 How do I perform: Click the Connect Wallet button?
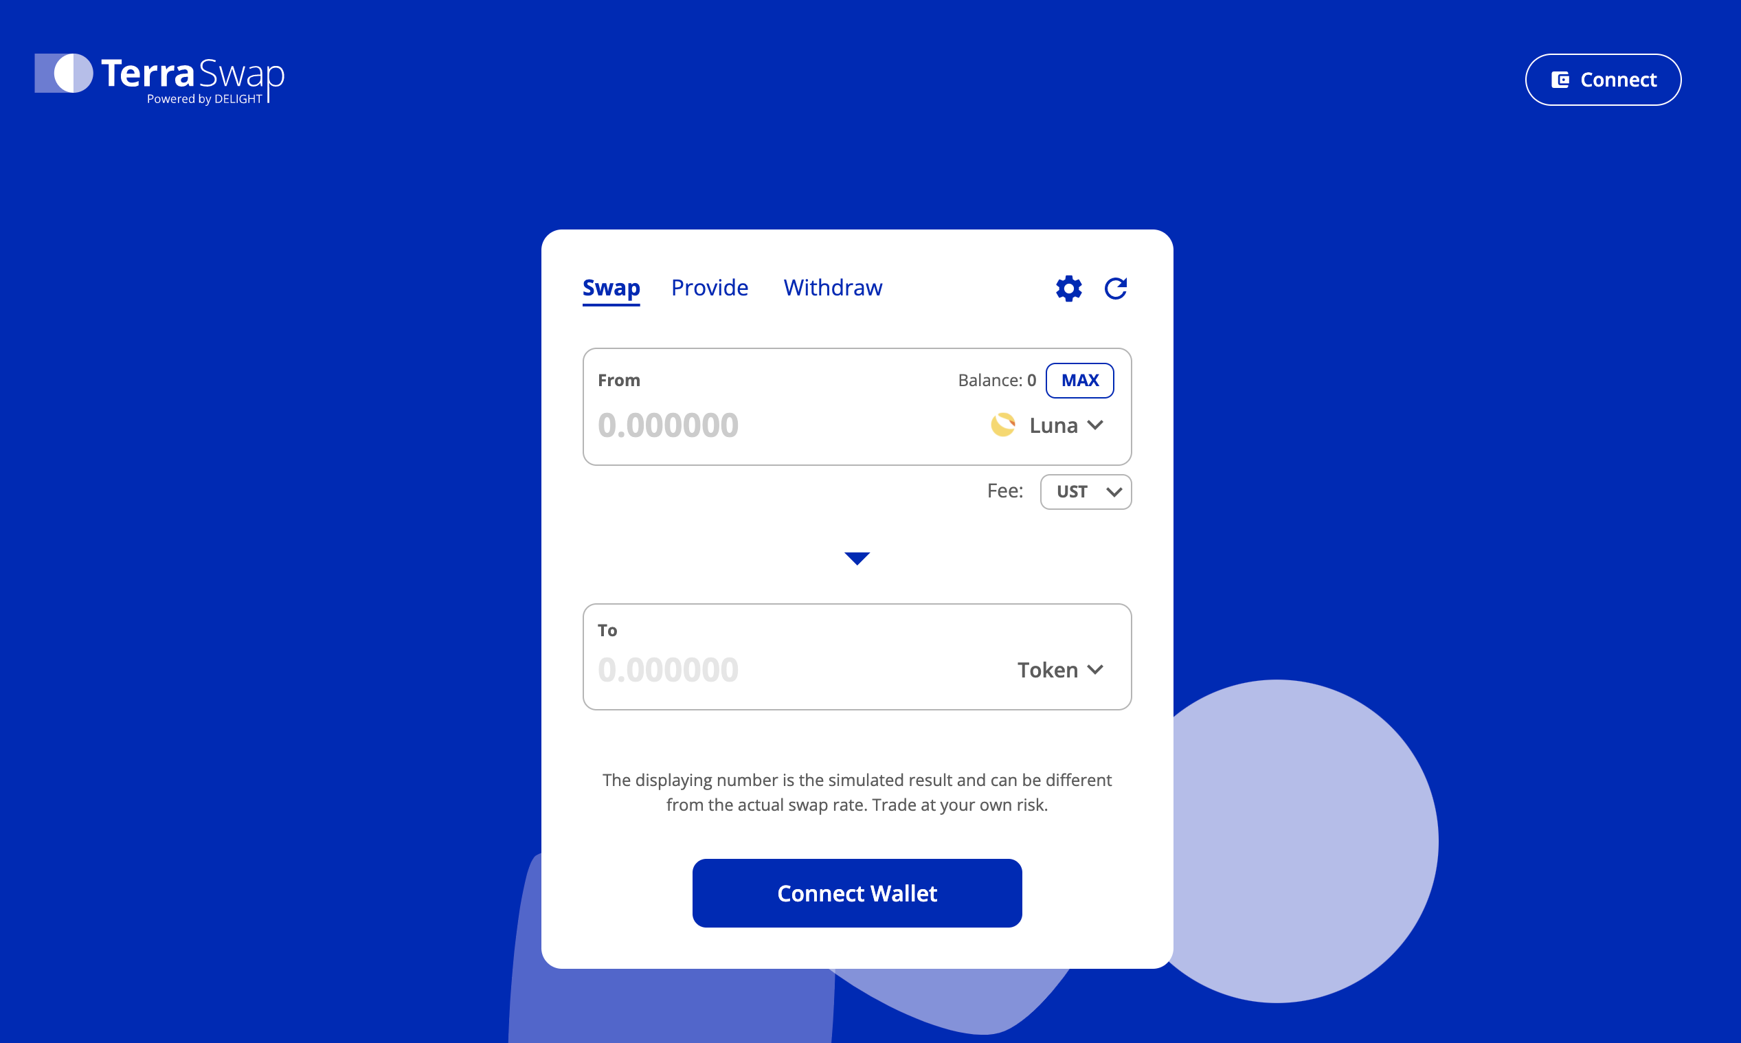pyautogui.click(x=856, y=892)
